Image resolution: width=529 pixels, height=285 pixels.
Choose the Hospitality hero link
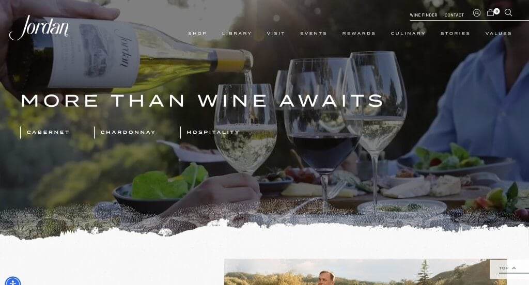(213, 132)
